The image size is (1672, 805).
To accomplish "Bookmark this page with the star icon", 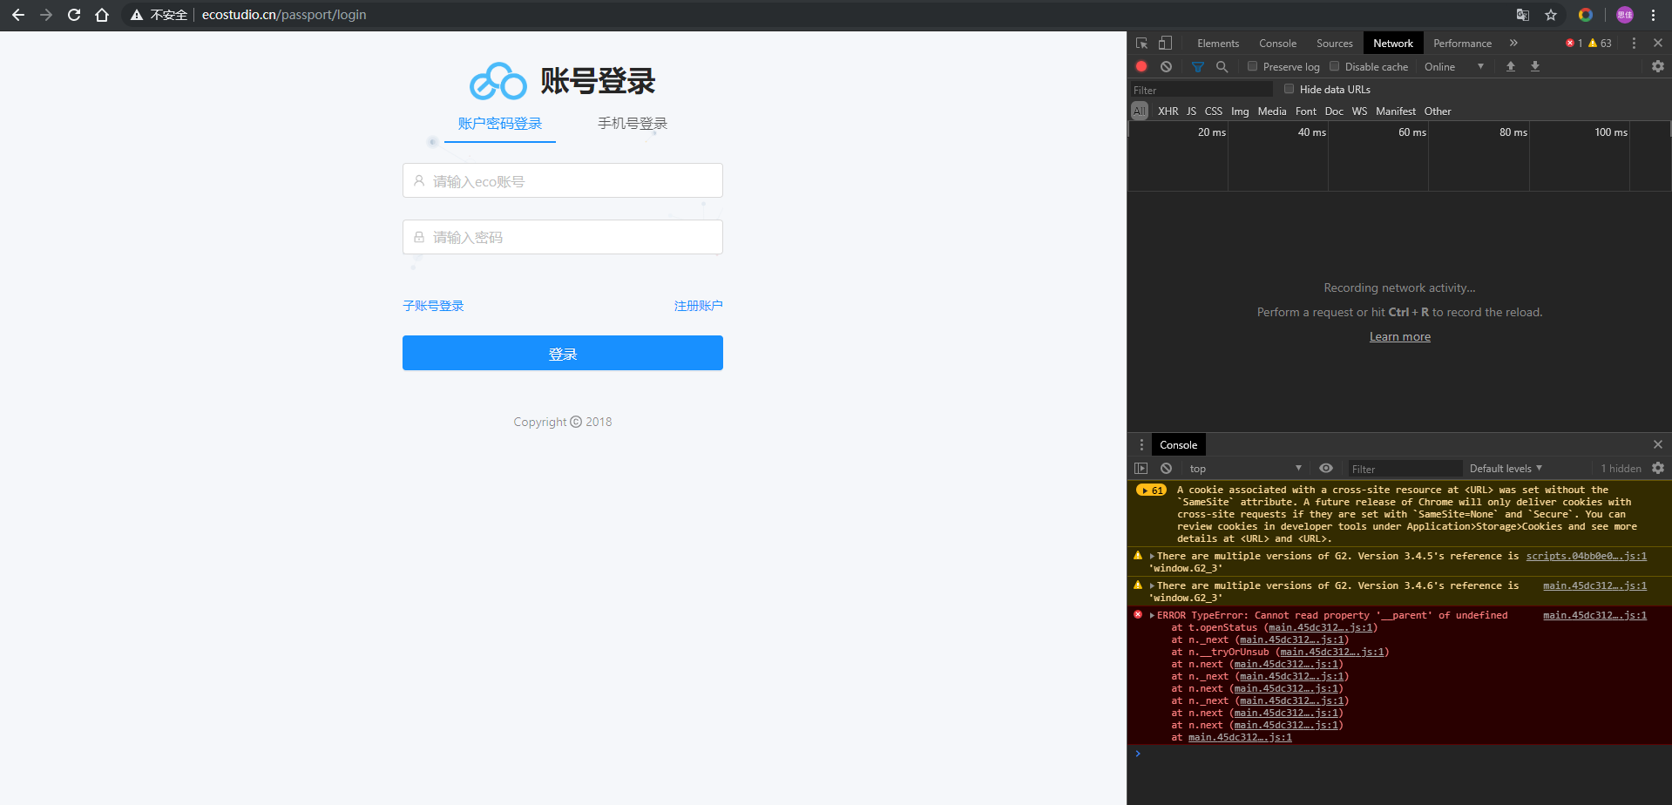I will tap(1551, 15).
